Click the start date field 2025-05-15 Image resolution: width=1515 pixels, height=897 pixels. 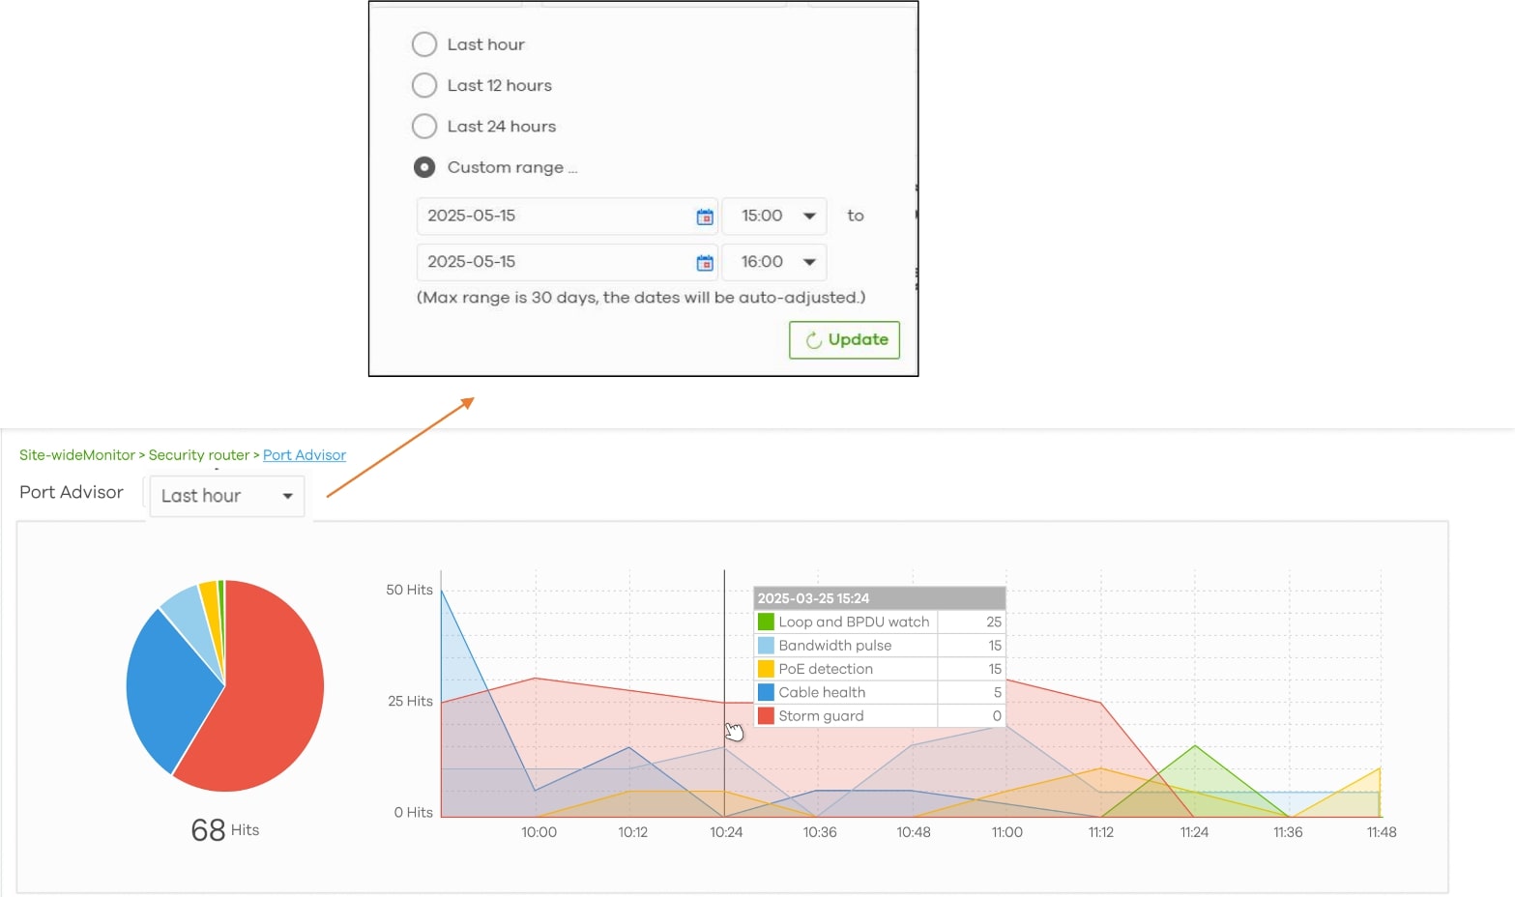click(x=568, y=217)
